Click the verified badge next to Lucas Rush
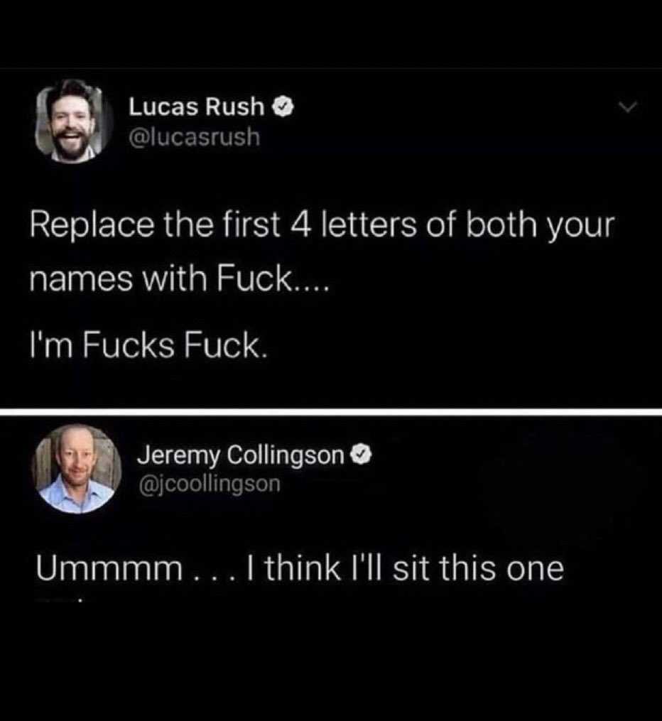The image size is (662, 721). click(x=283, y=107)
